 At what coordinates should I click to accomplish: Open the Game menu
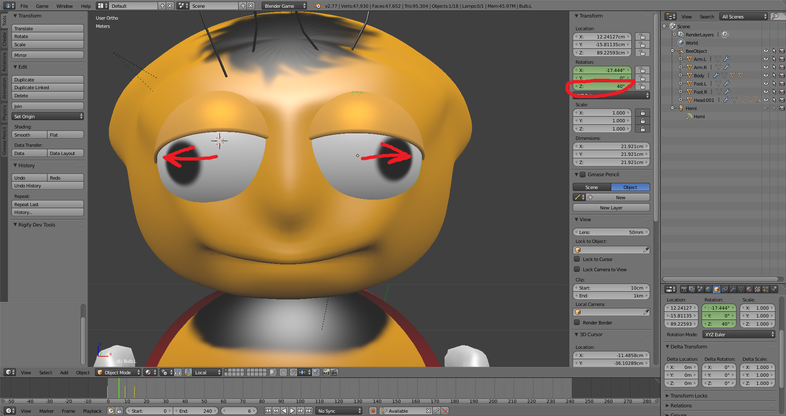pyautogui.click(x=42, y=6)
